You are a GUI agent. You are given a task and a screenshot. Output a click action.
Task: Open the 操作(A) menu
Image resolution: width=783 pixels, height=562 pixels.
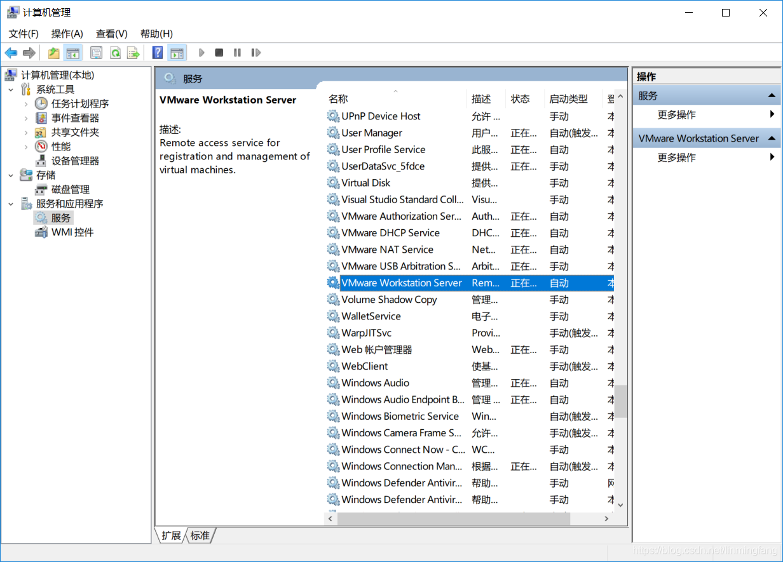67,34
